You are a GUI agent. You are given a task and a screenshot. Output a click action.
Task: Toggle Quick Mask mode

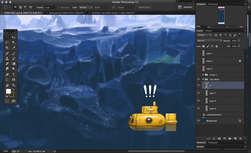click(7, 101)
